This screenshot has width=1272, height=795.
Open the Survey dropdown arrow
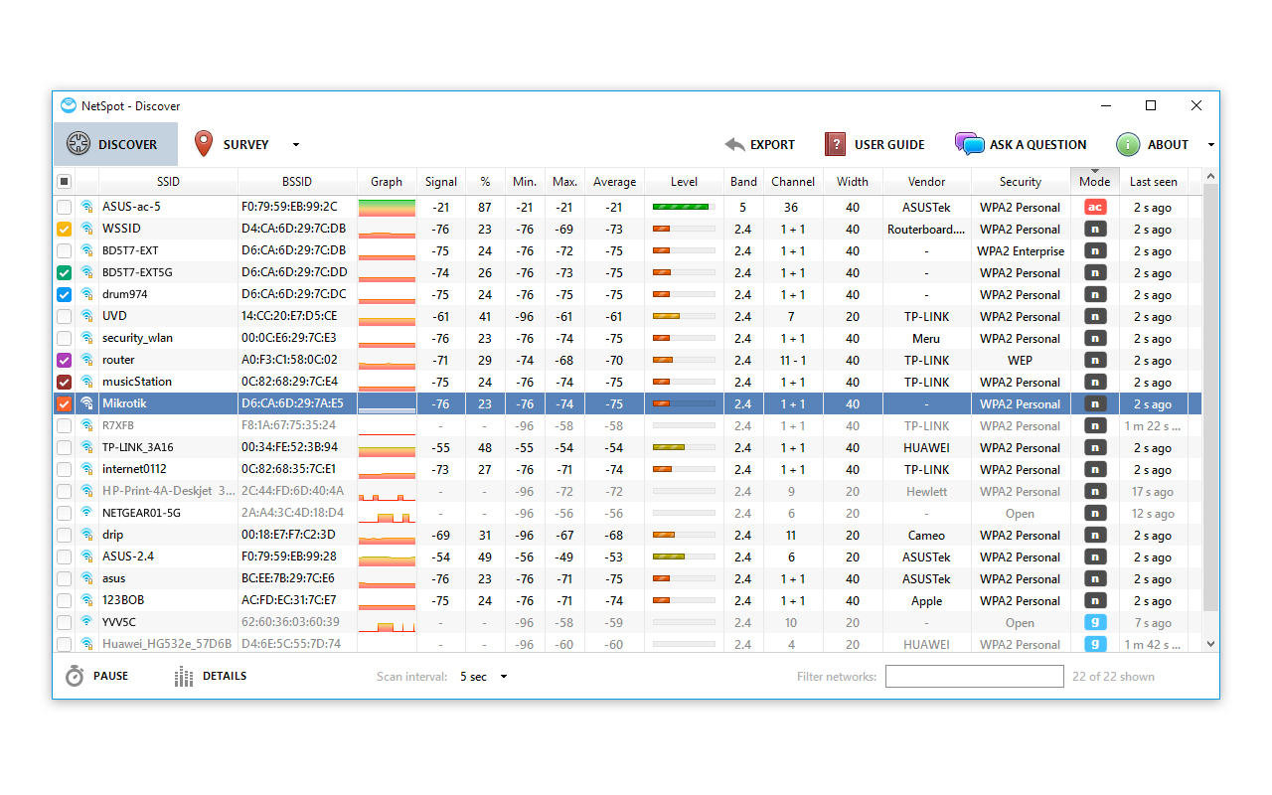point(295,145)
